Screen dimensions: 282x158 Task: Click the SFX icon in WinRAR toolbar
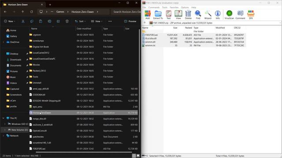point(251,14)
